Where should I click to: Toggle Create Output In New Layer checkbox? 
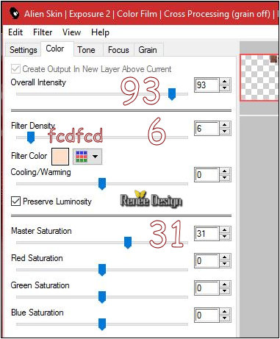pos(15,69)
